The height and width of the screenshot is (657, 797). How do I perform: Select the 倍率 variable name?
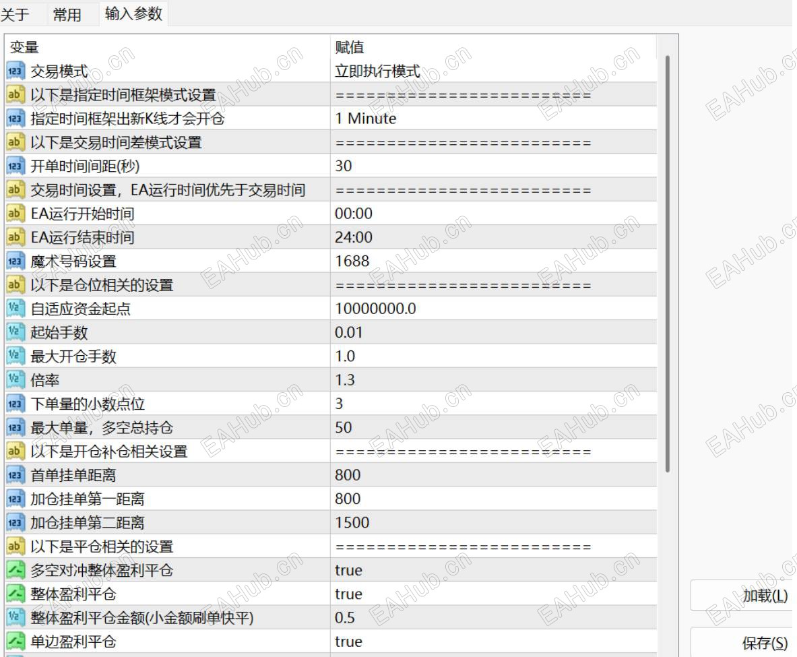(x=44, y=380)
